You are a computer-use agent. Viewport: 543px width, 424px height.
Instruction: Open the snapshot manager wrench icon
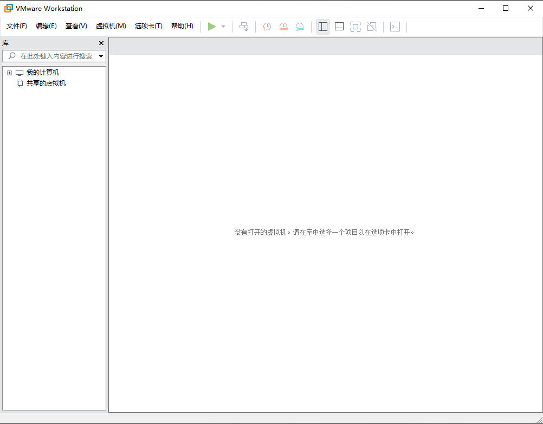[x=300, y=27]
